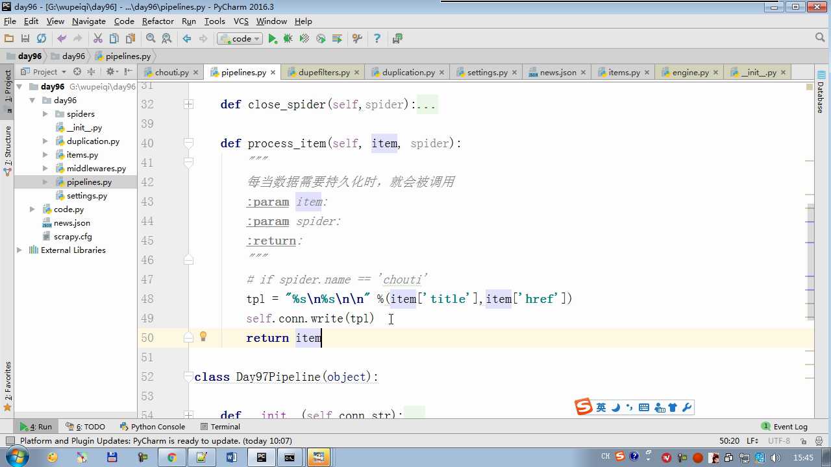Click the Profile run icon

point(321,39)
